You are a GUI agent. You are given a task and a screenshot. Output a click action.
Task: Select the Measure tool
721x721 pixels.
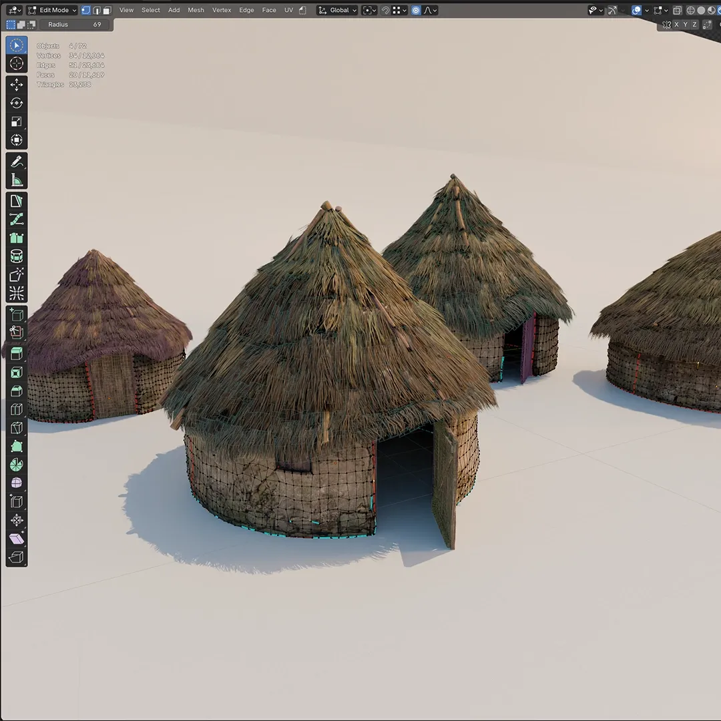(17, 180)
